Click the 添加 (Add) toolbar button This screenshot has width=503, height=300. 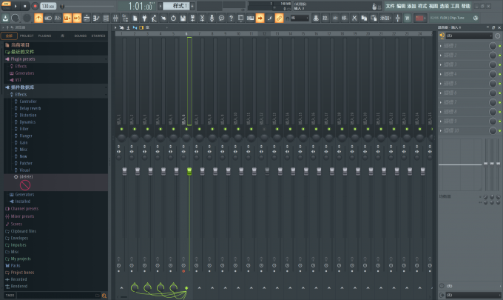[x=385, y=19]
